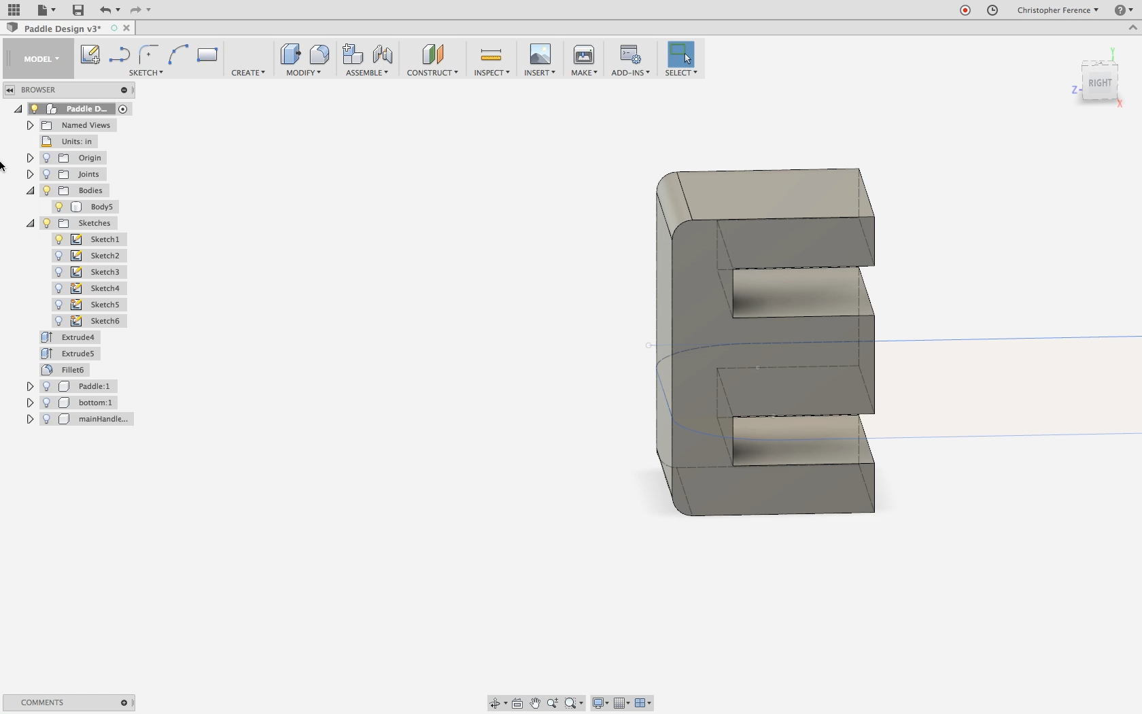Select the Create Sketch tool
1142x714 pixels.
(90, 55)
